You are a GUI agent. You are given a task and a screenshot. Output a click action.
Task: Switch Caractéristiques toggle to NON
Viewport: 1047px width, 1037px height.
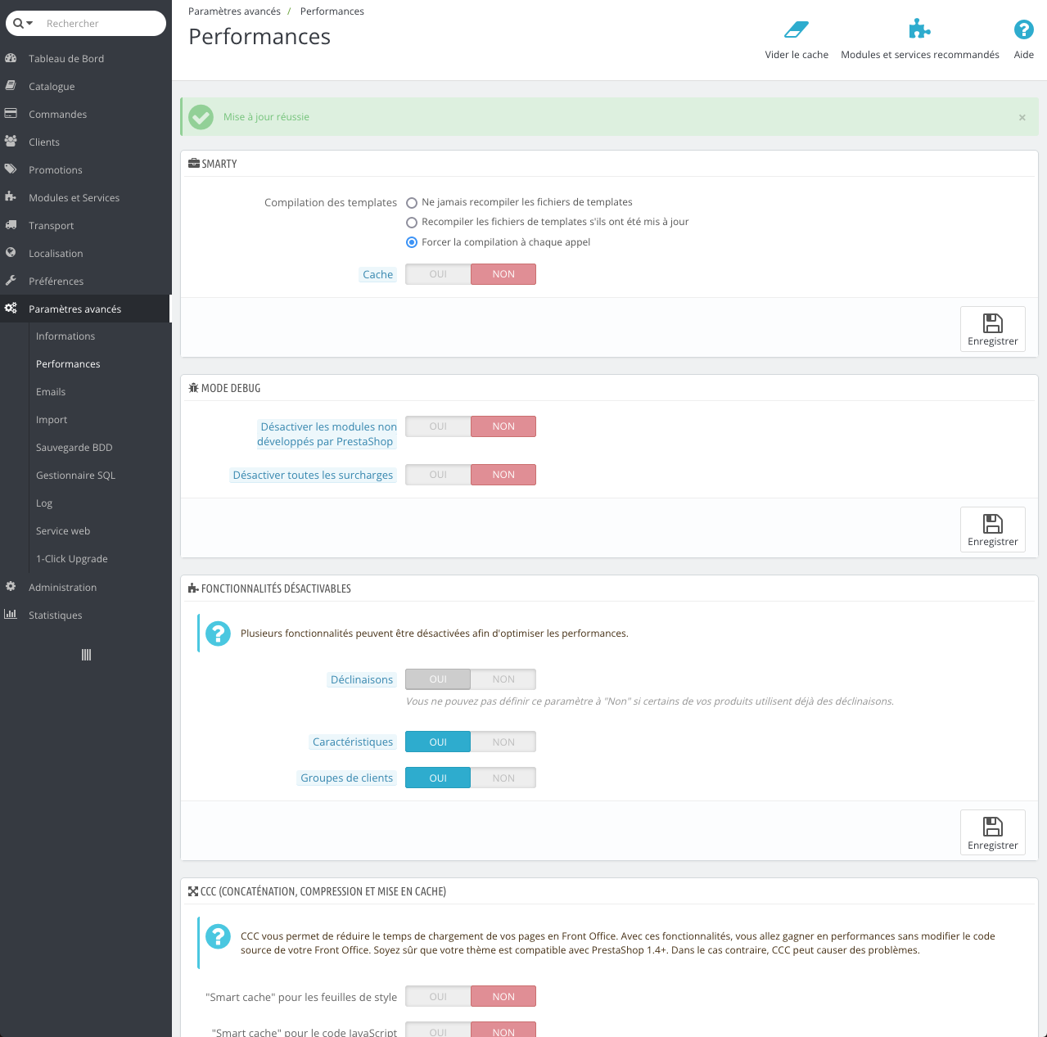point(503,742)
